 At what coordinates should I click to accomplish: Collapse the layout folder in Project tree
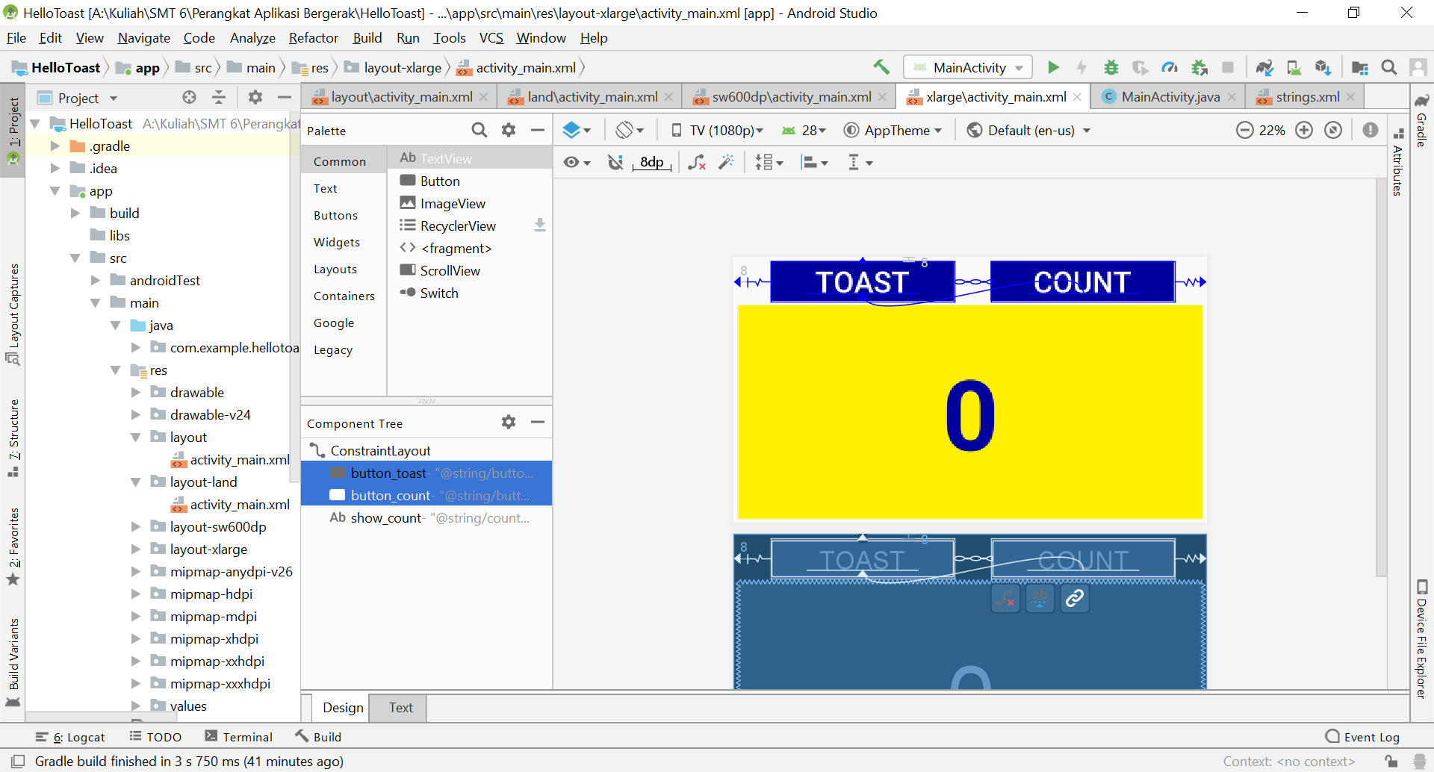click(x=136, y=437)
